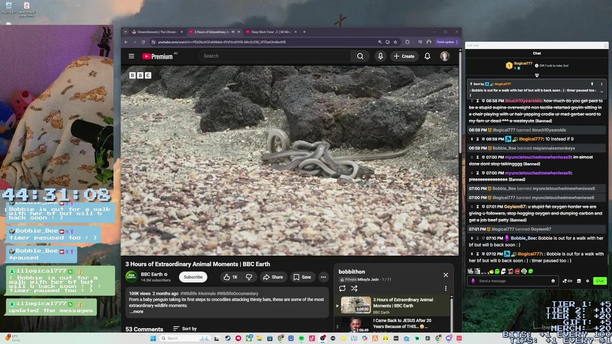Open File Explorer from the taskbar
The image size is (612, 344).
point(259,338)
